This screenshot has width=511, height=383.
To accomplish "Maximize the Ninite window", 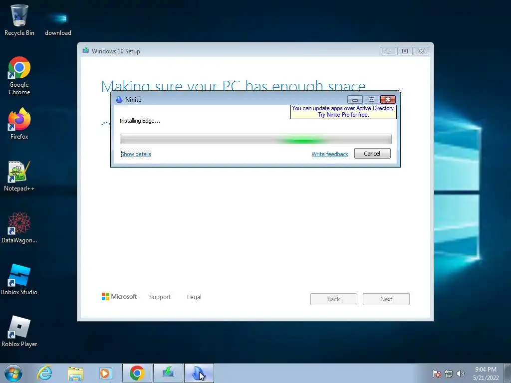I will click(371, 100).
